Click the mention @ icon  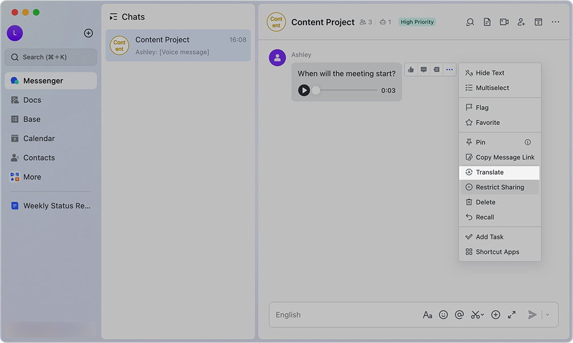[460, 315]
